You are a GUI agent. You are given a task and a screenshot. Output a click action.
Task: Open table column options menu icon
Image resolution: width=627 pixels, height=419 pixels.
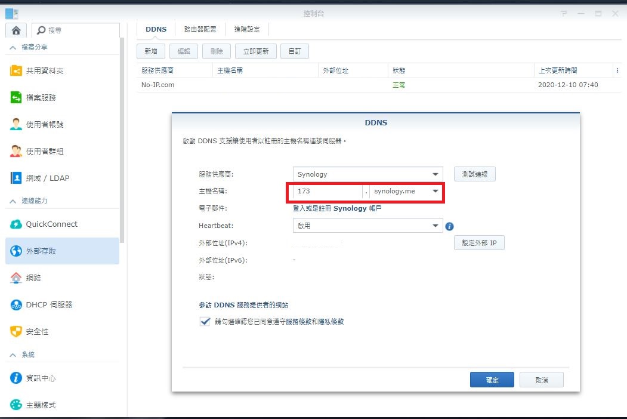coord(617,70)
